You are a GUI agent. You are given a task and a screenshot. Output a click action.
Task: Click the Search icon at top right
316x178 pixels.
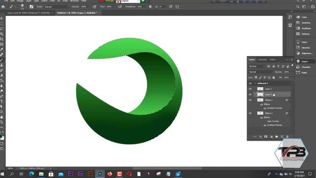click(x=298, y=6)
